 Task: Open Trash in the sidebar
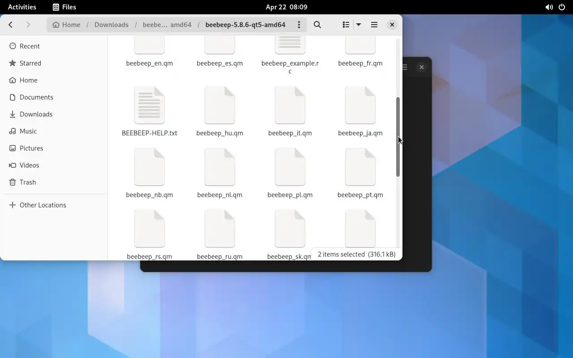(54, 182)
